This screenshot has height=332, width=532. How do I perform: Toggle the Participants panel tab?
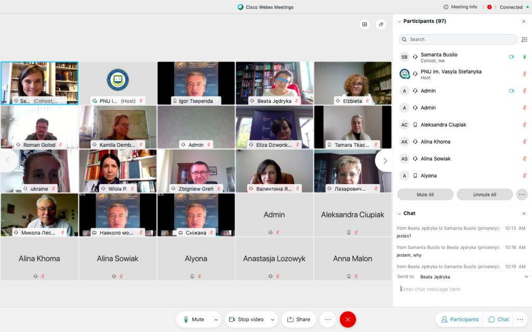(459, 320)
